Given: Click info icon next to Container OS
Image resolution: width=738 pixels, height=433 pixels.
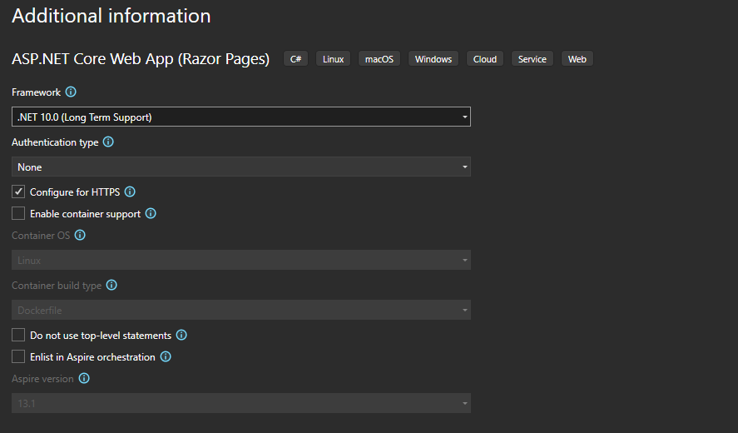Looking at the screenshot, I should pos(80,236).
